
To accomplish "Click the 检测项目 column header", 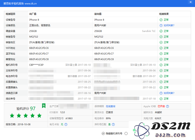I will tap(11, 14).
